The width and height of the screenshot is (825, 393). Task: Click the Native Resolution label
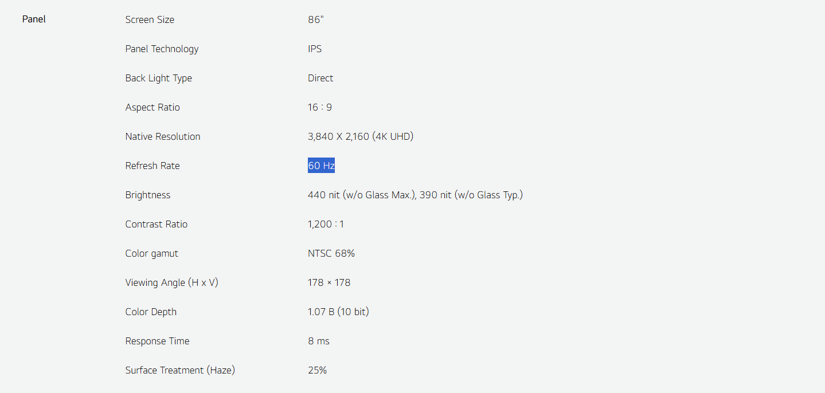[163, 136]
